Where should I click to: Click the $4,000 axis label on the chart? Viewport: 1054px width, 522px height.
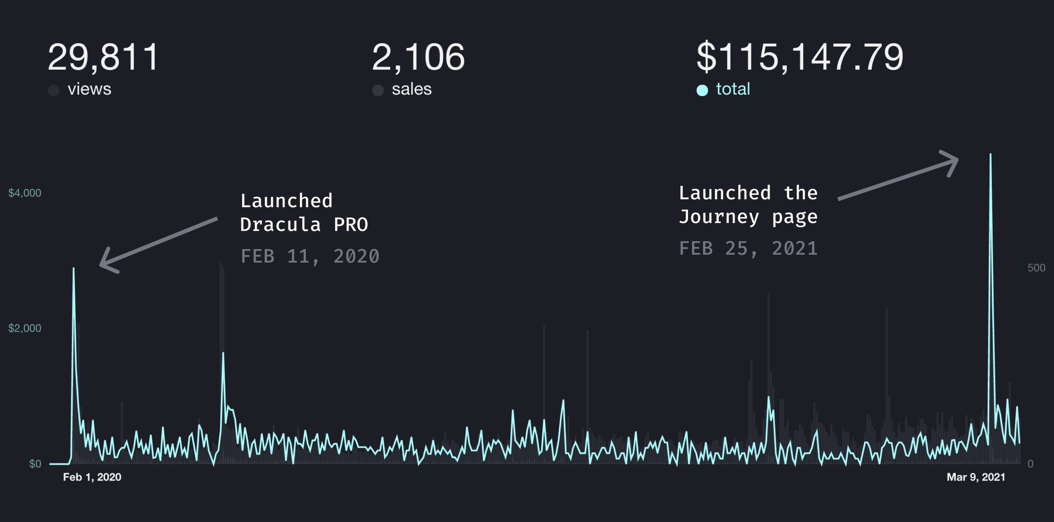(25, 193)
